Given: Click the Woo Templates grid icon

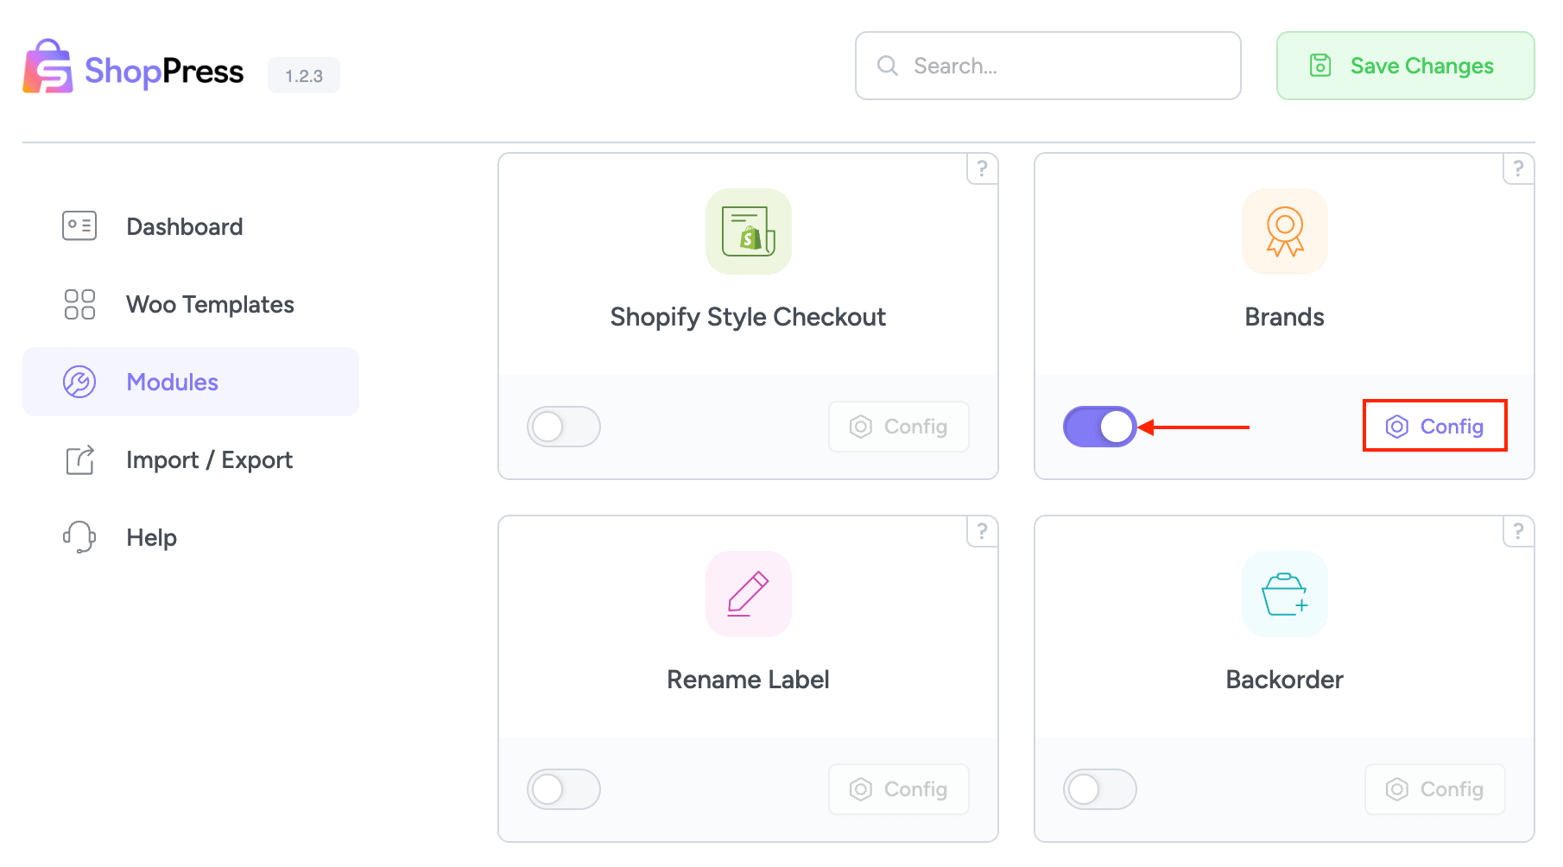Looking at the screenshot, I should pyautogui.click(x=79, y=304).
